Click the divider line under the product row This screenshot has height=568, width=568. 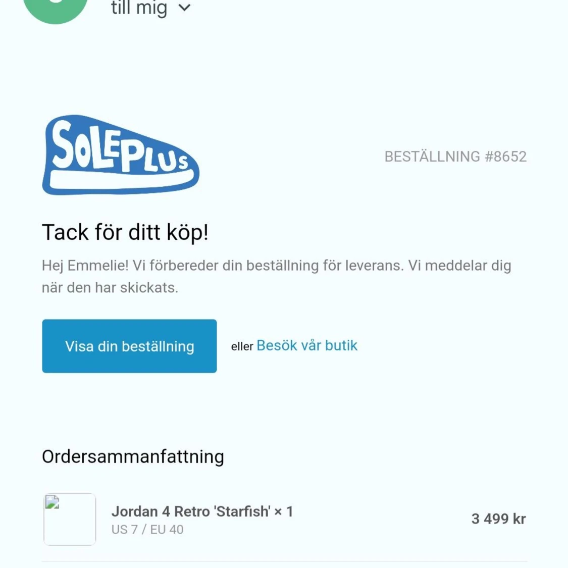(x=284, y=562)
